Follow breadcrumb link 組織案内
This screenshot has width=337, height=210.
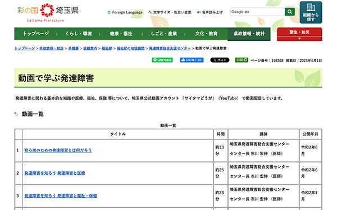point(90,48)
